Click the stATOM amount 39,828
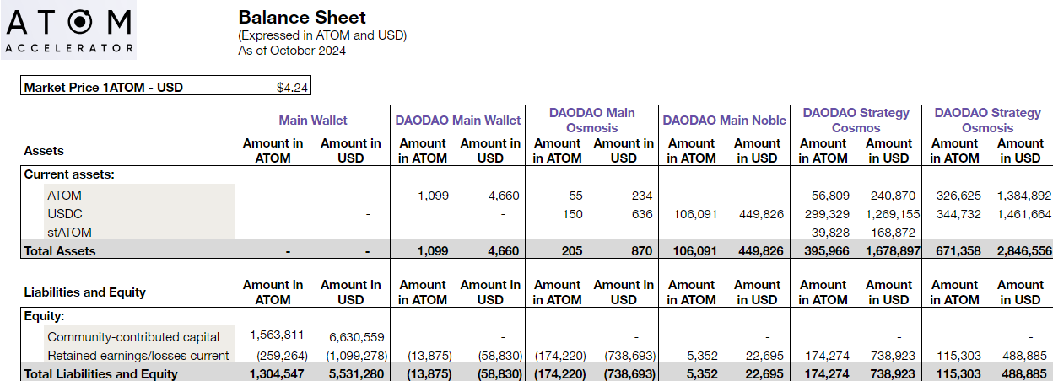 point(829,232)
